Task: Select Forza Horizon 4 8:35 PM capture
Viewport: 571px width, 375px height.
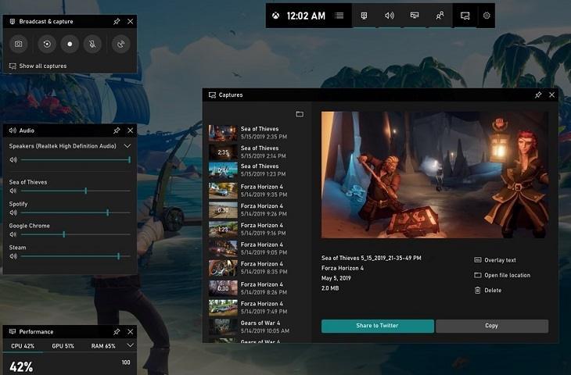Action: (256, 267)
